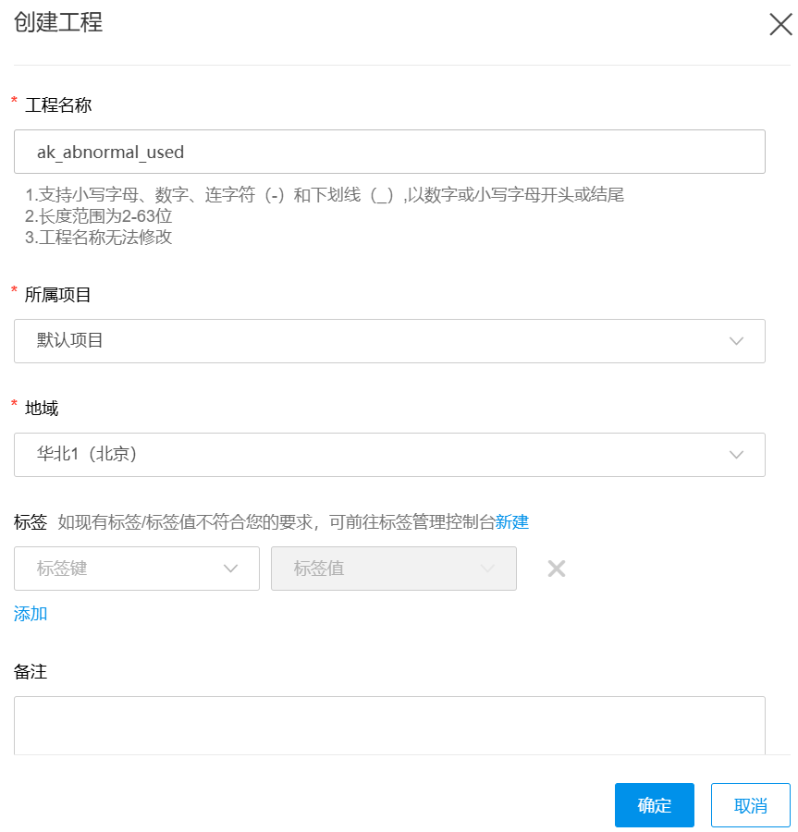
Task: Click the 标签 section label
Action: coord(31,521)
